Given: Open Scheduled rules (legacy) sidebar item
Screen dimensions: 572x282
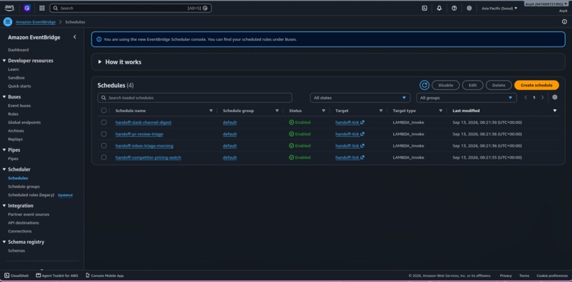Looking at the screenshot, I should (x=31, y=195).
